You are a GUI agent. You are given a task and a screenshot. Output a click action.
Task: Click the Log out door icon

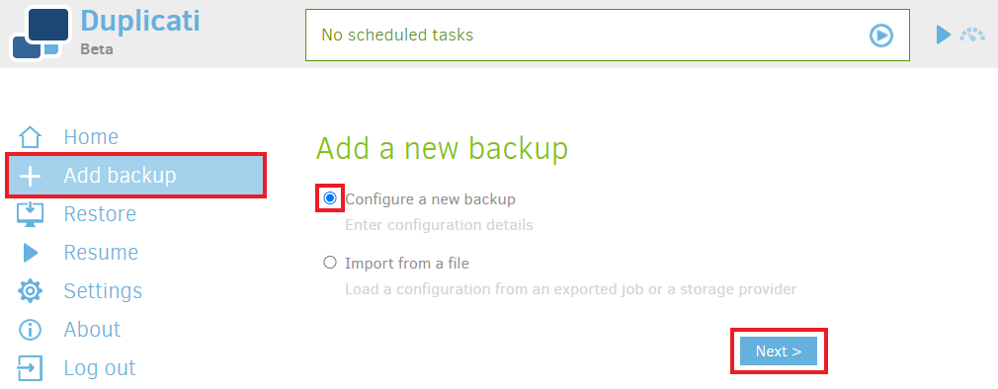click(x=30, y=368)
